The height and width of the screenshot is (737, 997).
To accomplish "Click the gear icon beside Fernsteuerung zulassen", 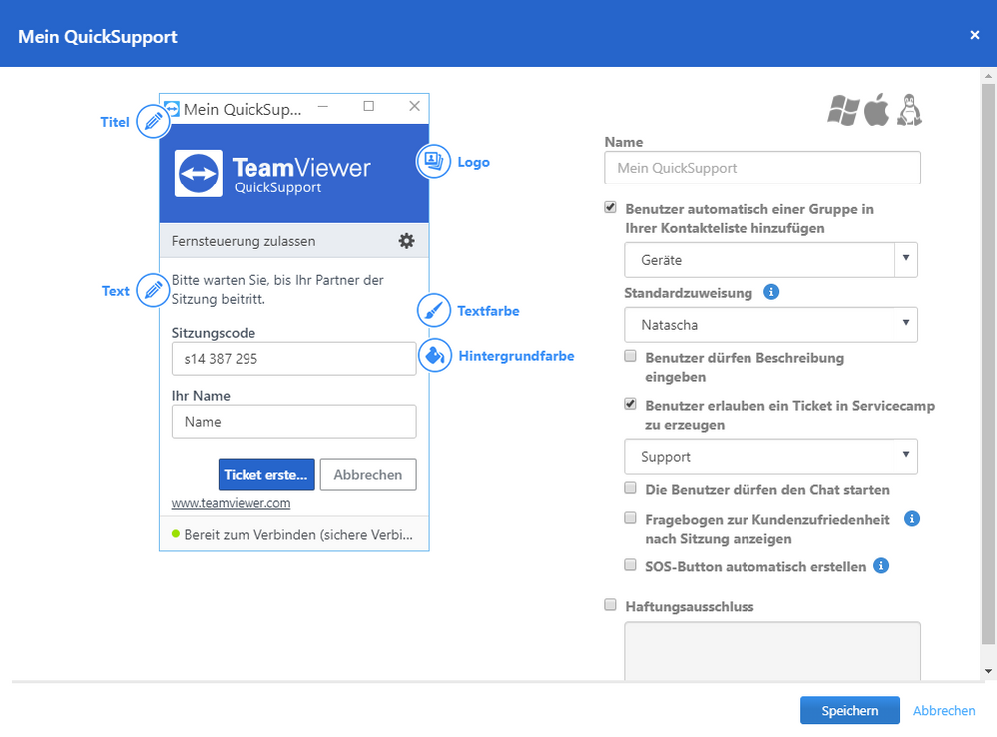I will [406, 240].
